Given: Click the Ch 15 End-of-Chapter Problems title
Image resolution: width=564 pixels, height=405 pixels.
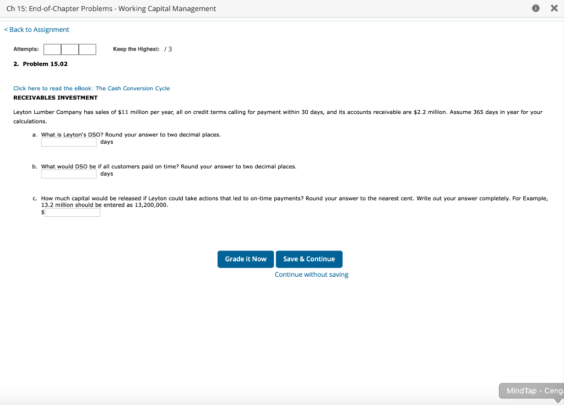Looking at the screenshot, I should 111,9.
